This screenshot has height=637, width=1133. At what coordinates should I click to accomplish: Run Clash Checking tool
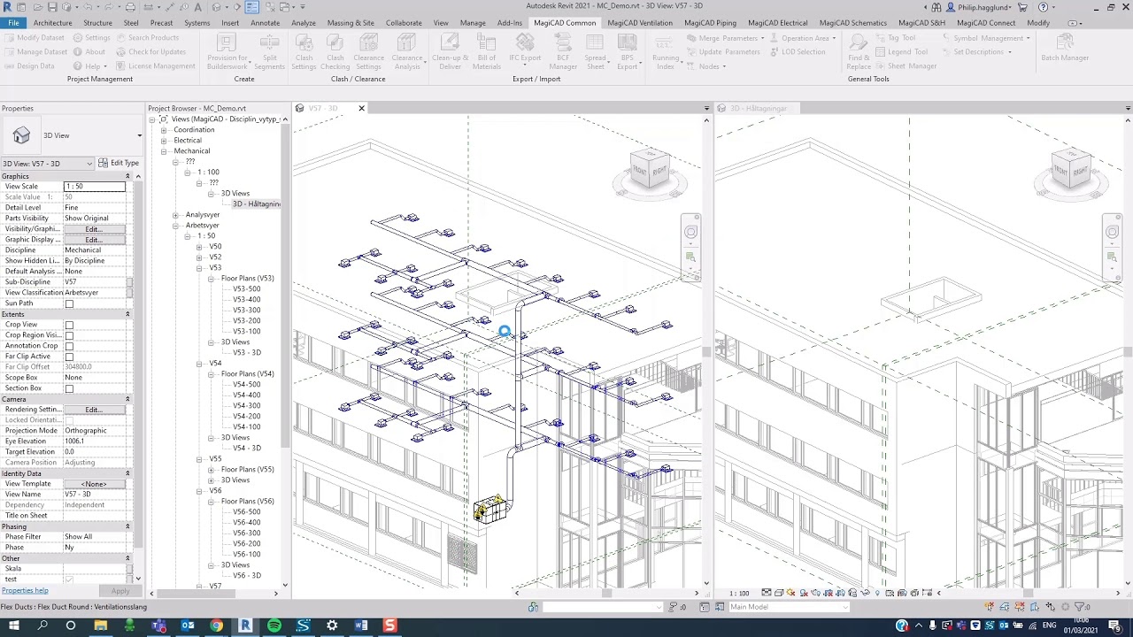tap(335, 51)
